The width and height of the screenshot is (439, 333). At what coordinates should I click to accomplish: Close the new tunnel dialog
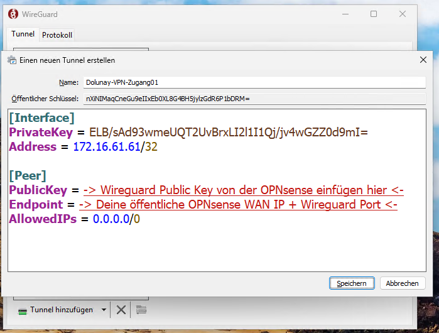[423, 60]
